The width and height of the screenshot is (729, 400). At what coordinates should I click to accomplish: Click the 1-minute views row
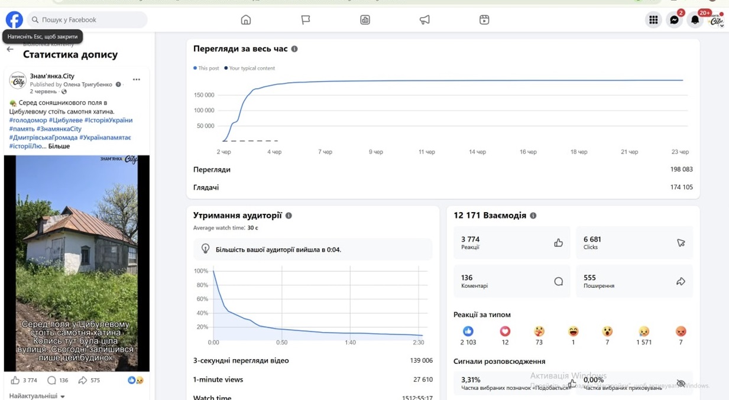click(x=313, y=379)
